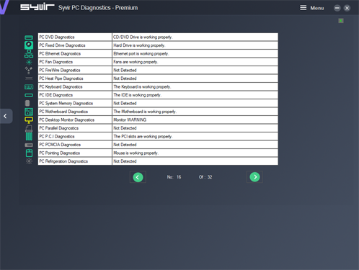This screenshot has height=270, width=359.
Task: Close the results panel with green X
Action: [341, 21]
